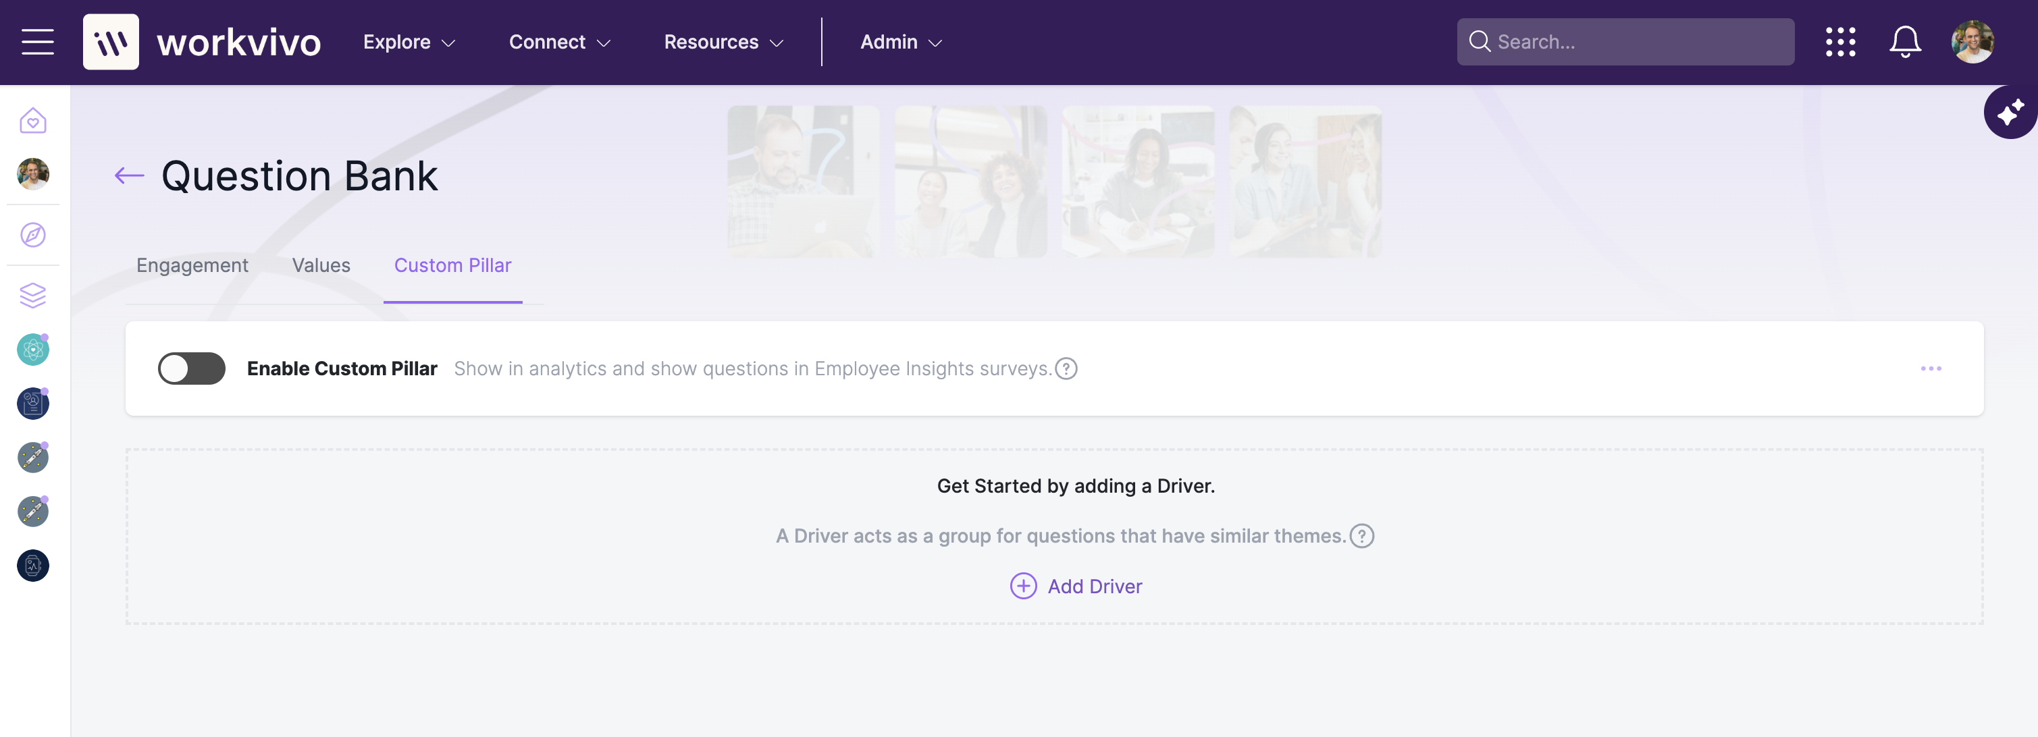Go back using Question Bank arrow
Viewport: 2038px width, 737px height.
tap(129, 175)
